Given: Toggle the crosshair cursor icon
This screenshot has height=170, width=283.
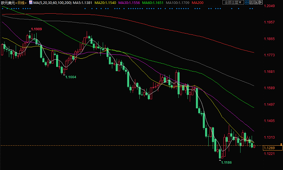Looking at the screenshot, I should (x=247, y=2).
